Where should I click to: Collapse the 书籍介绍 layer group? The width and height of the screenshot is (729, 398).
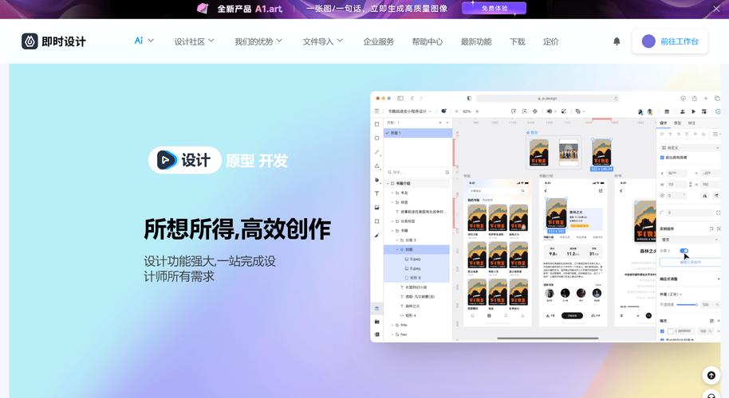388,183
